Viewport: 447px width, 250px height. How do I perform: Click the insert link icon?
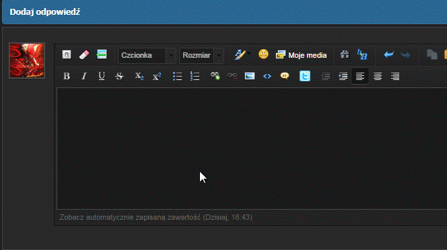tap(215, 76)
